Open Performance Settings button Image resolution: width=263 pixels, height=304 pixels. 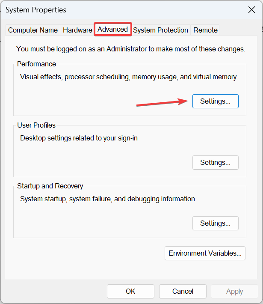tap(216, 101)
